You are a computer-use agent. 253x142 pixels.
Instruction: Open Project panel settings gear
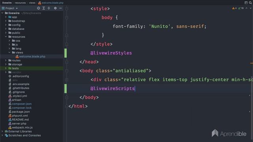click(x=55, y=8)
